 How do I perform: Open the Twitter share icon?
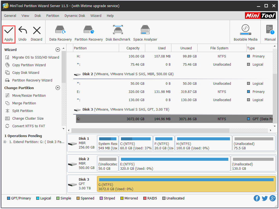pos(265,198)
